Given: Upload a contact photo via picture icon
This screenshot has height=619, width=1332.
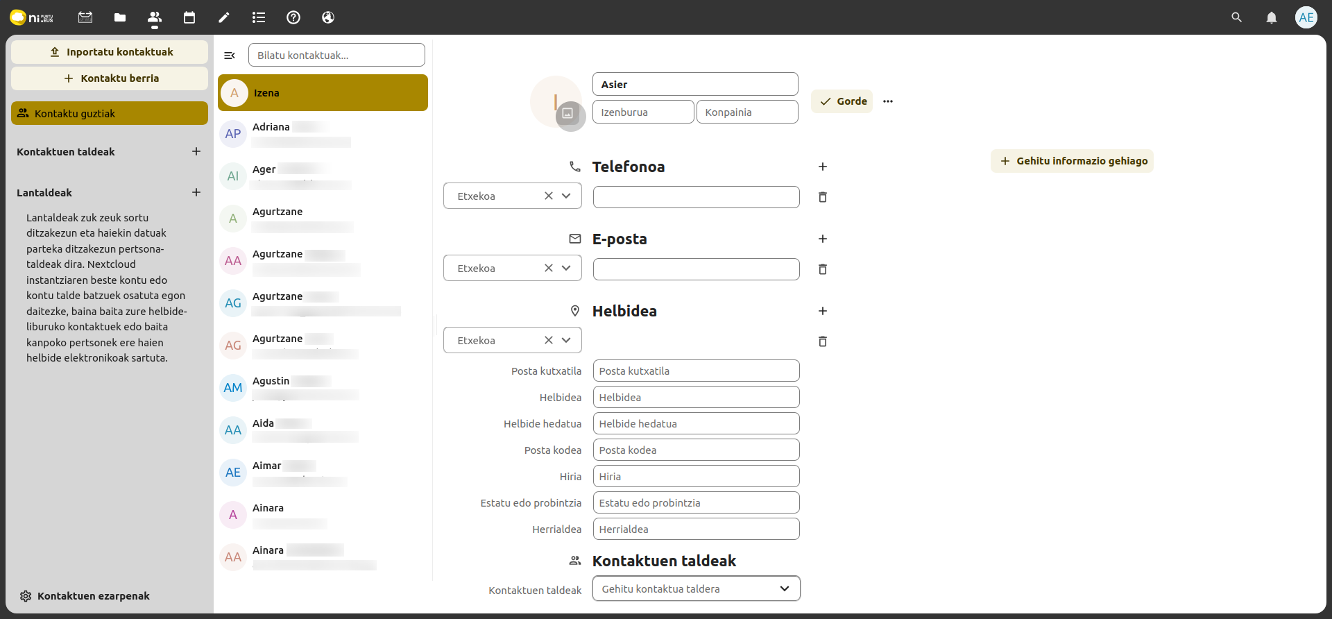Looking at the screenshot, I should pos(567,113).
